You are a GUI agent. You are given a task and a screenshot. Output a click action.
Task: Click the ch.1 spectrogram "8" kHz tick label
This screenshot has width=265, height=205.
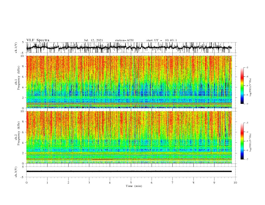(23, 66)
